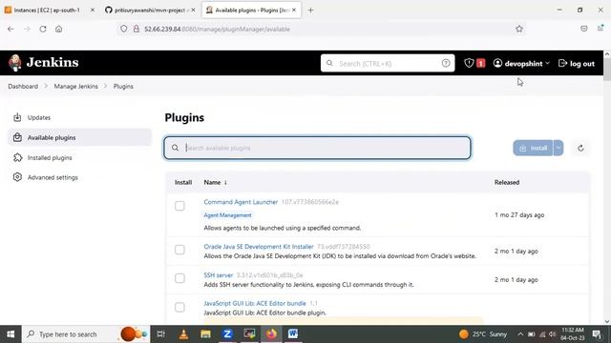
Task: Open the notification center icon
Action: (597, 334)
